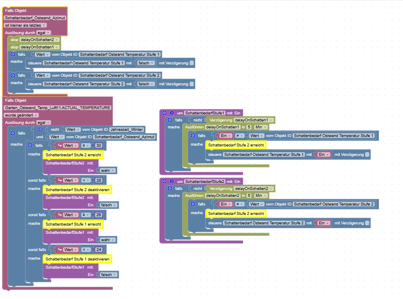This screenshot has height=299, width=403.
Task: Open gear icon of function SchattenbedarfStufe1
Action: 165,113
